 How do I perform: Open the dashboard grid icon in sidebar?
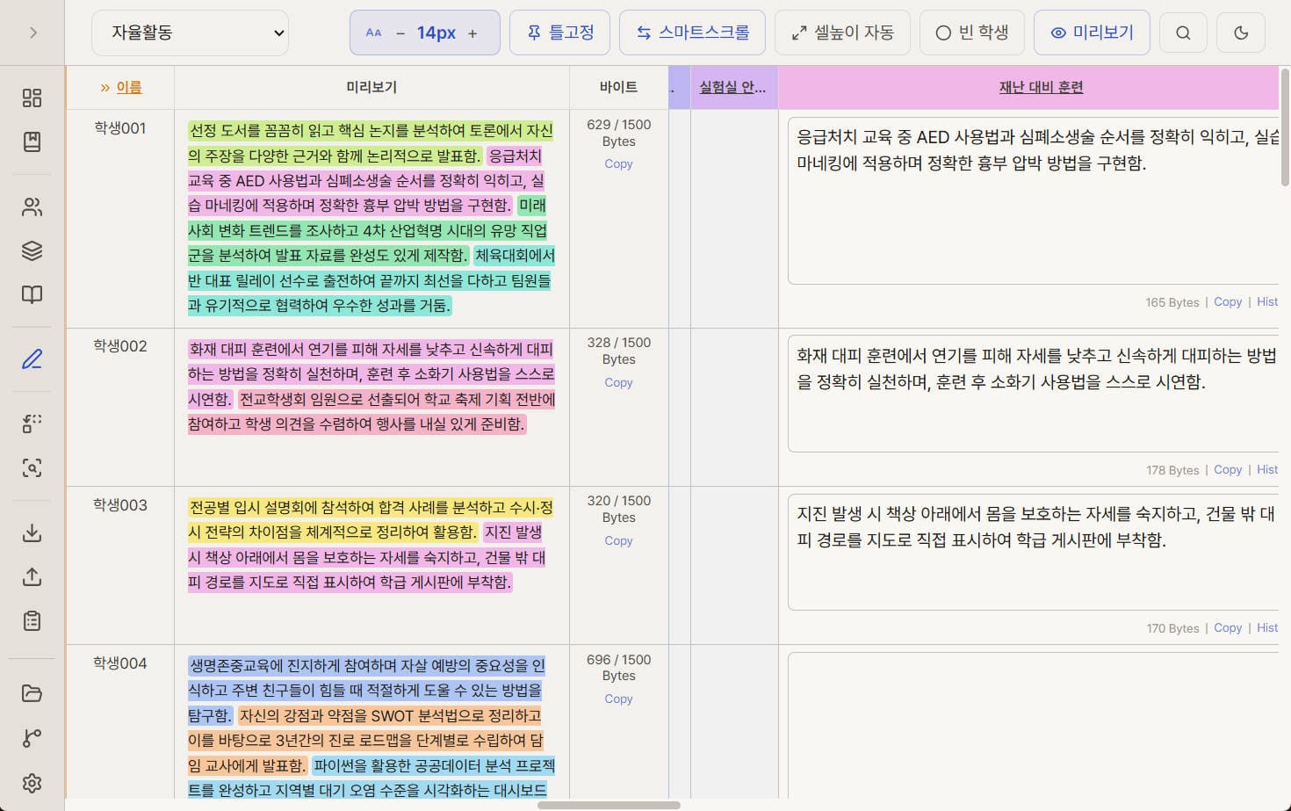coord(32,98)
